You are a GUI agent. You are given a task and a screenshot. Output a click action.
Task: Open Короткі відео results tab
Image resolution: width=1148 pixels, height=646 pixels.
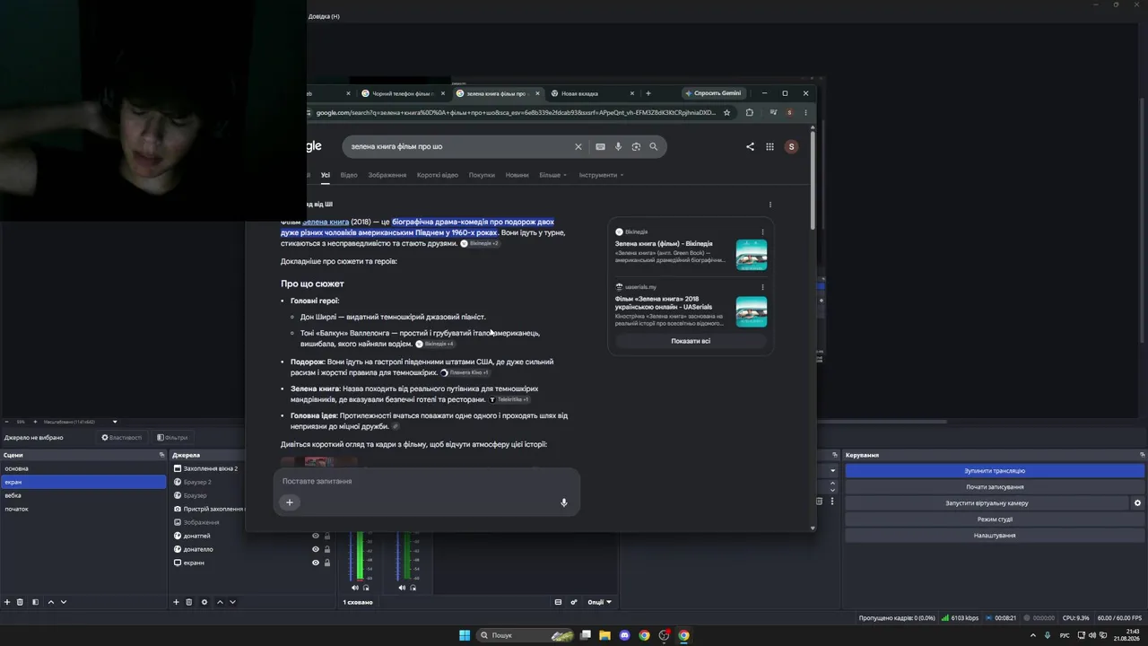pos(438,175)
